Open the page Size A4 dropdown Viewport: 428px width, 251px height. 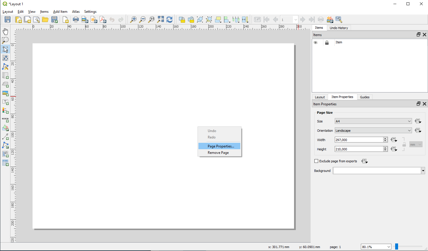373,121
